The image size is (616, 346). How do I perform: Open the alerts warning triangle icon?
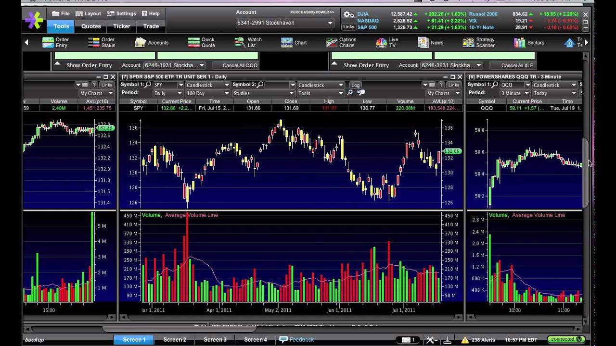465,340
